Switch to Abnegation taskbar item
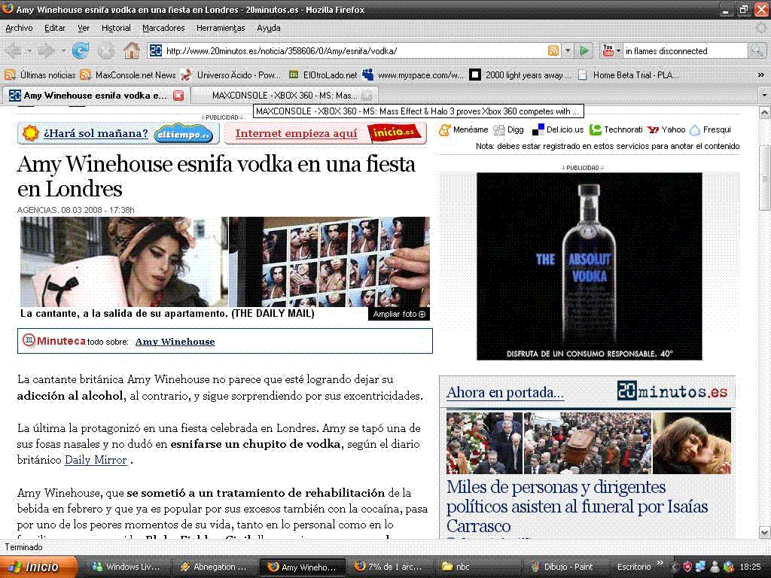 pyautogui.click(x=215, y=567)
